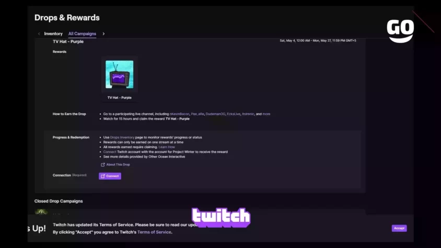The height and width of the screenshot is (248, 441).
Task: Open the Inventory tab
Action: [x=53, y=34]
